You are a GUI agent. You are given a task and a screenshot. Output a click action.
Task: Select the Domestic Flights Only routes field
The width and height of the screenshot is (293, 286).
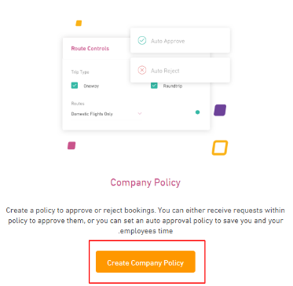point(107,114)
